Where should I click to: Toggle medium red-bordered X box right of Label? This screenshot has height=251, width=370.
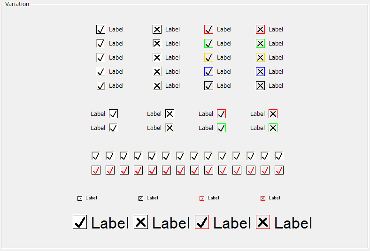click(x=273, y=114)
